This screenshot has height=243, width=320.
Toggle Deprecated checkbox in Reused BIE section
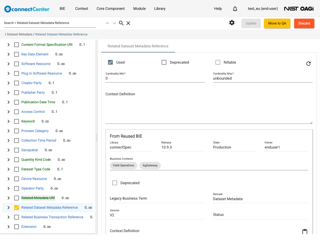point(115,183)
